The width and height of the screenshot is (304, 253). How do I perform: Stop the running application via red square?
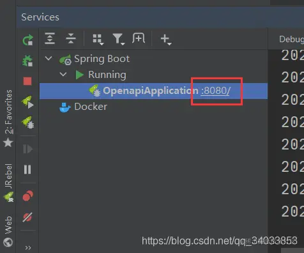pyautogui.click(x=27, y=81)
